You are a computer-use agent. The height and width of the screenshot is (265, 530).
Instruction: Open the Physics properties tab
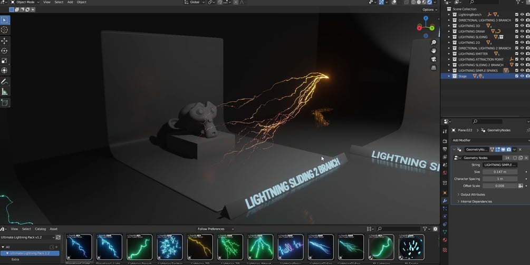(445, 217)
